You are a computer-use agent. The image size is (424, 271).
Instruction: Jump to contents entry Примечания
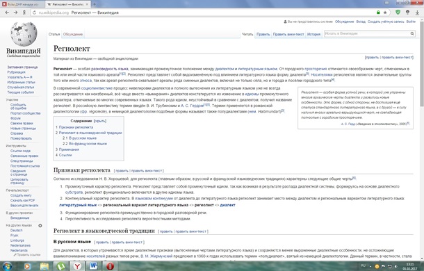[69, 149]
